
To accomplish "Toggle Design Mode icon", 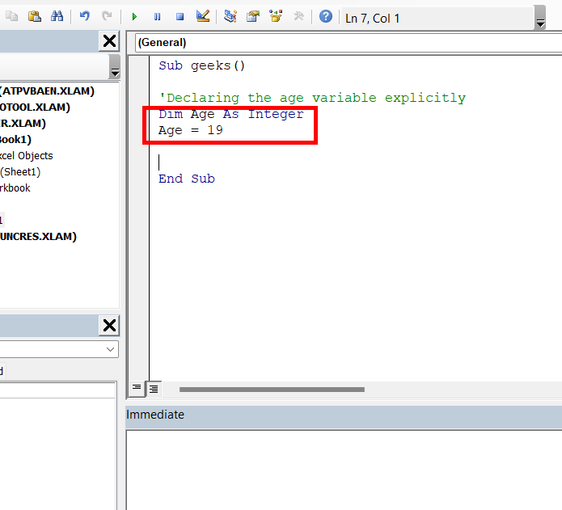I will tap(203, 16).
